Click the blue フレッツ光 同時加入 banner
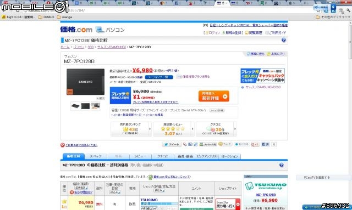The image size is (352, 210). click(120, 95)
